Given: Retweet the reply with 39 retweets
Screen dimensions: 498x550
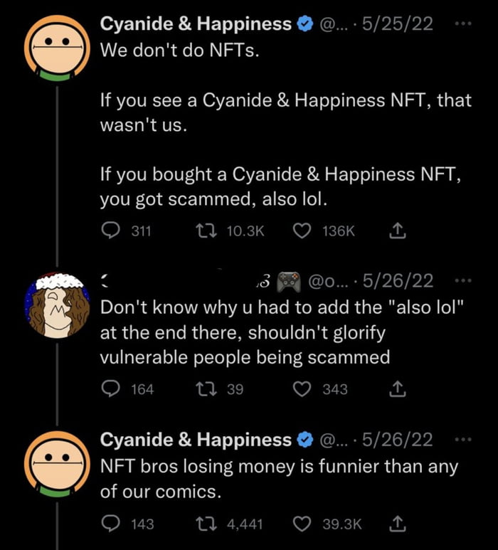Looking at the screenshot, I should 206,389.
